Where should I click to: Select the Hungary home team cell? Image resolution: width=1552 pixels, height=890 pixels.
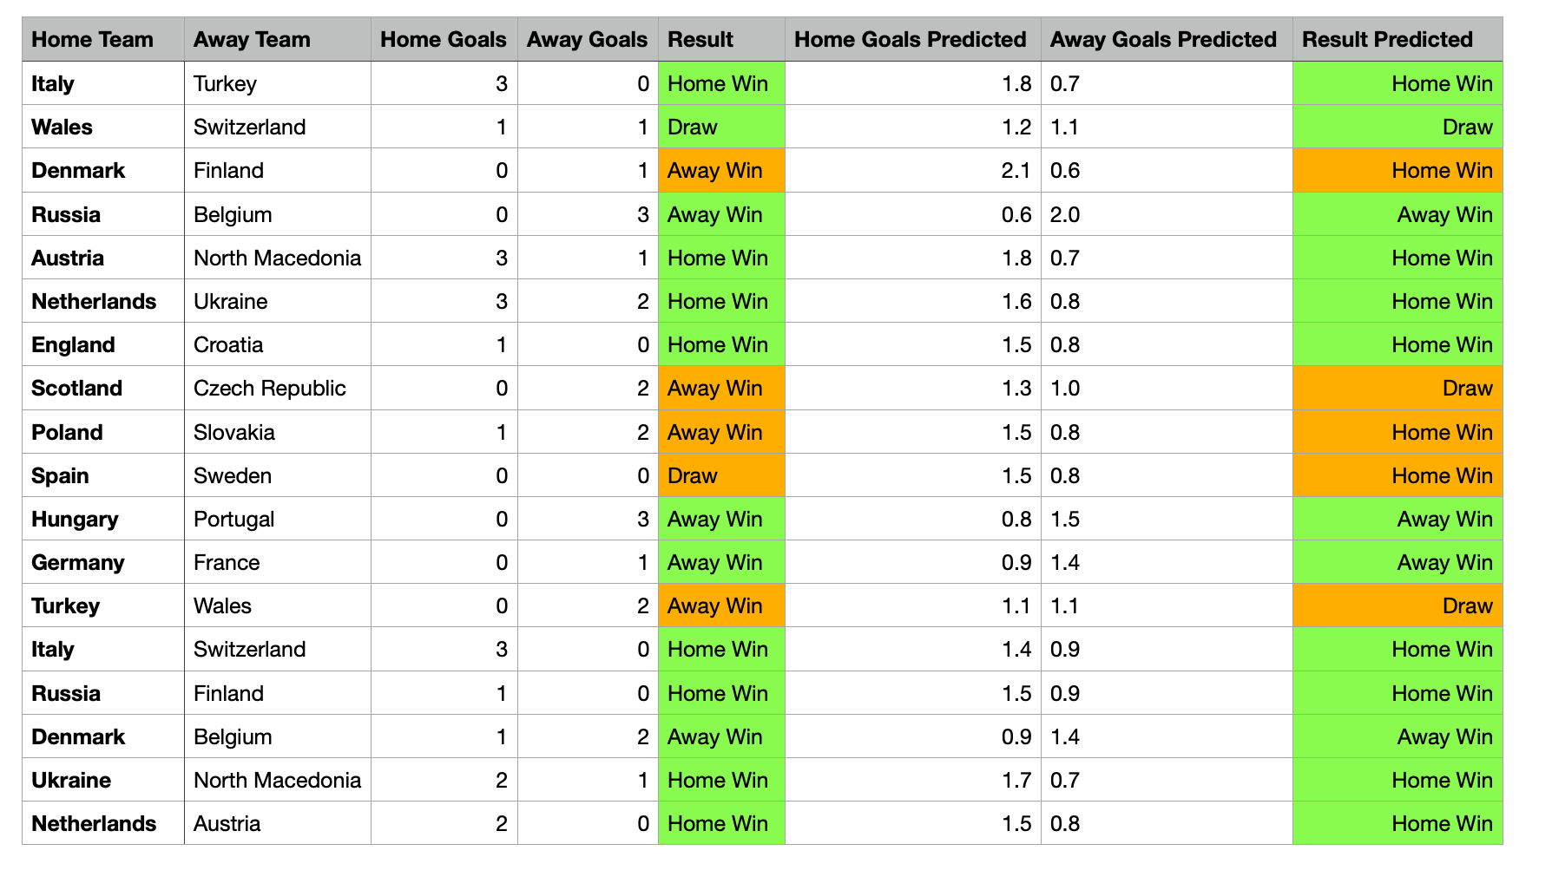[75, 519]
